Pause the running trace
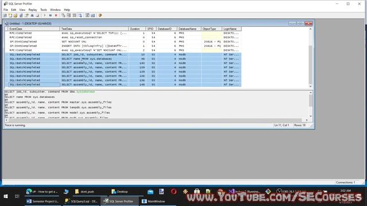The height and width of the screenshot is (206, 367). click(50, 15)
